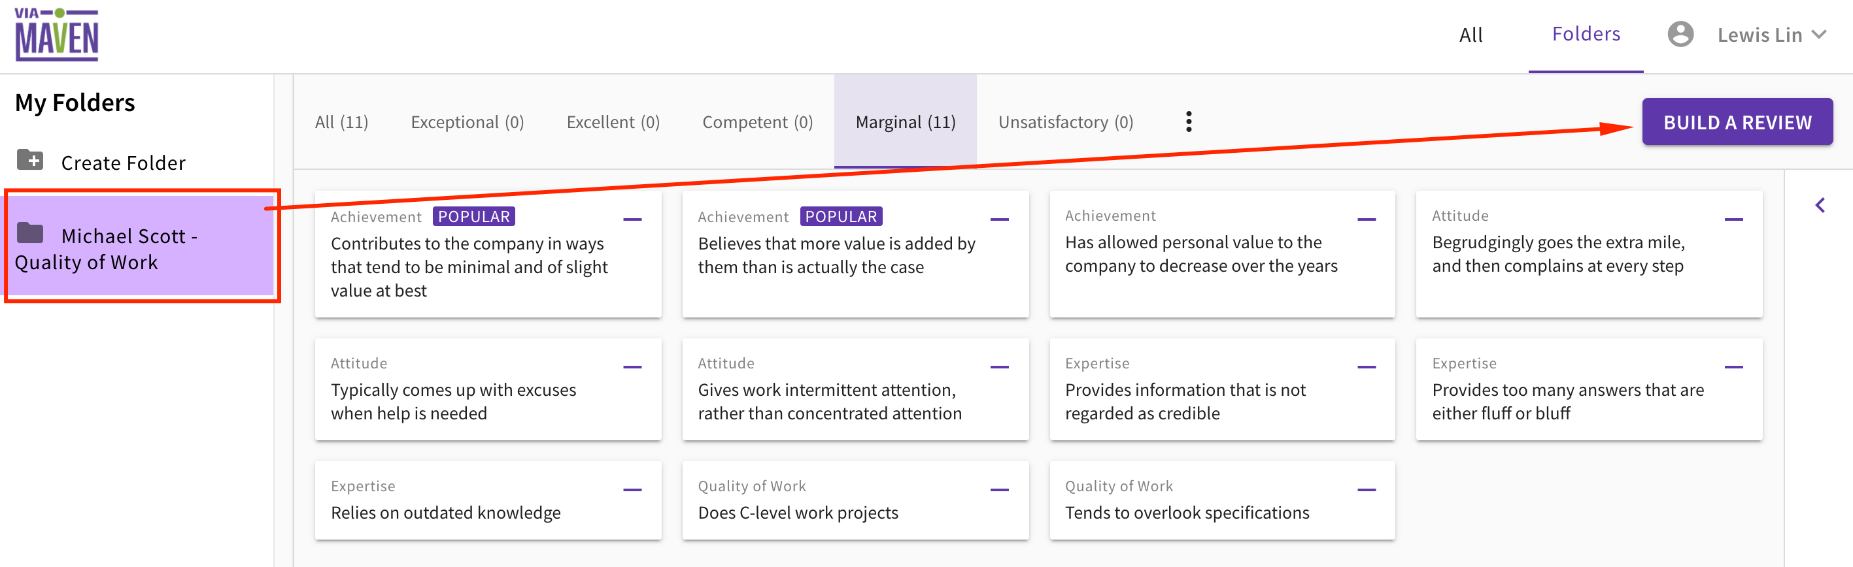Collapse the right side panel chevron
Screen dimensions: 1853x567
click(1820, 206)
